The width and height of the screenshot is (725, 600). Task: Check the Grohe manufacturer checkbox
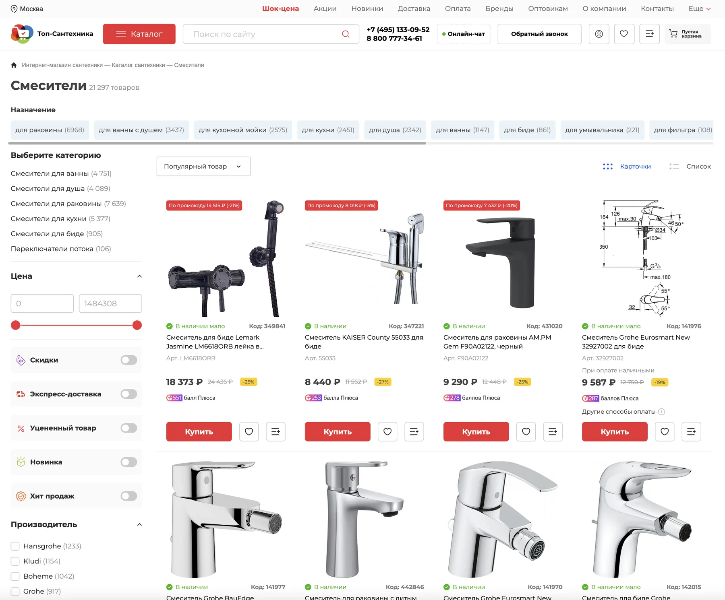tap(15, 592)
